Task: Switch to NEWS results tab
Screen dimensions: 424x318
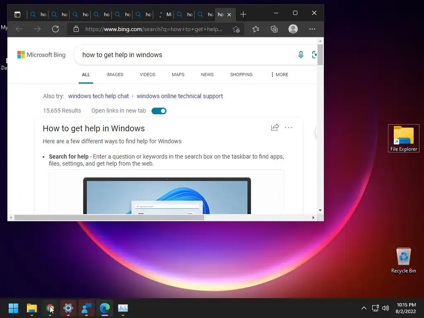Action: (207, 75)
